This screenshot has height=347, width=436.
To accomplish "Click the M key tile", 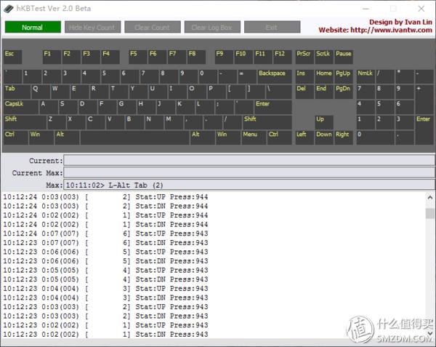I will pos(174,122).
